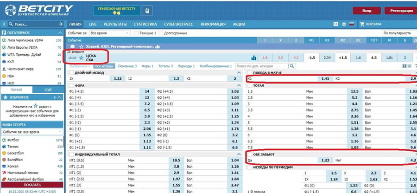Tick the Текущие checkbox
This screenshot has height=193, width=417.
pos(136,33)
